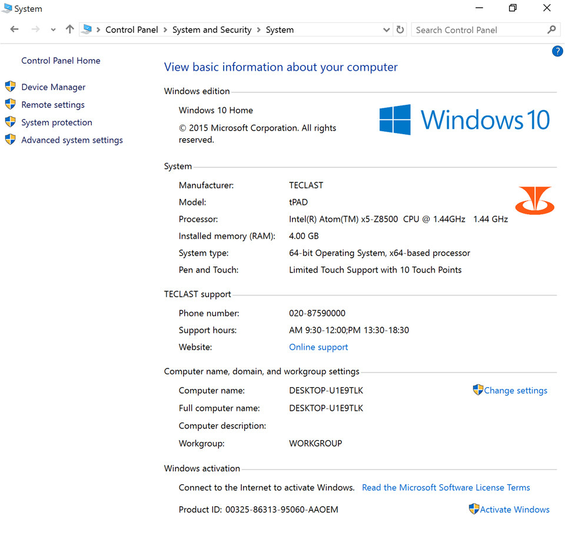The width and height of the screenshot is (565, 535).
Task: Expand chevron before Control Panel breadcrumb
Action: [x=98, y=30]
